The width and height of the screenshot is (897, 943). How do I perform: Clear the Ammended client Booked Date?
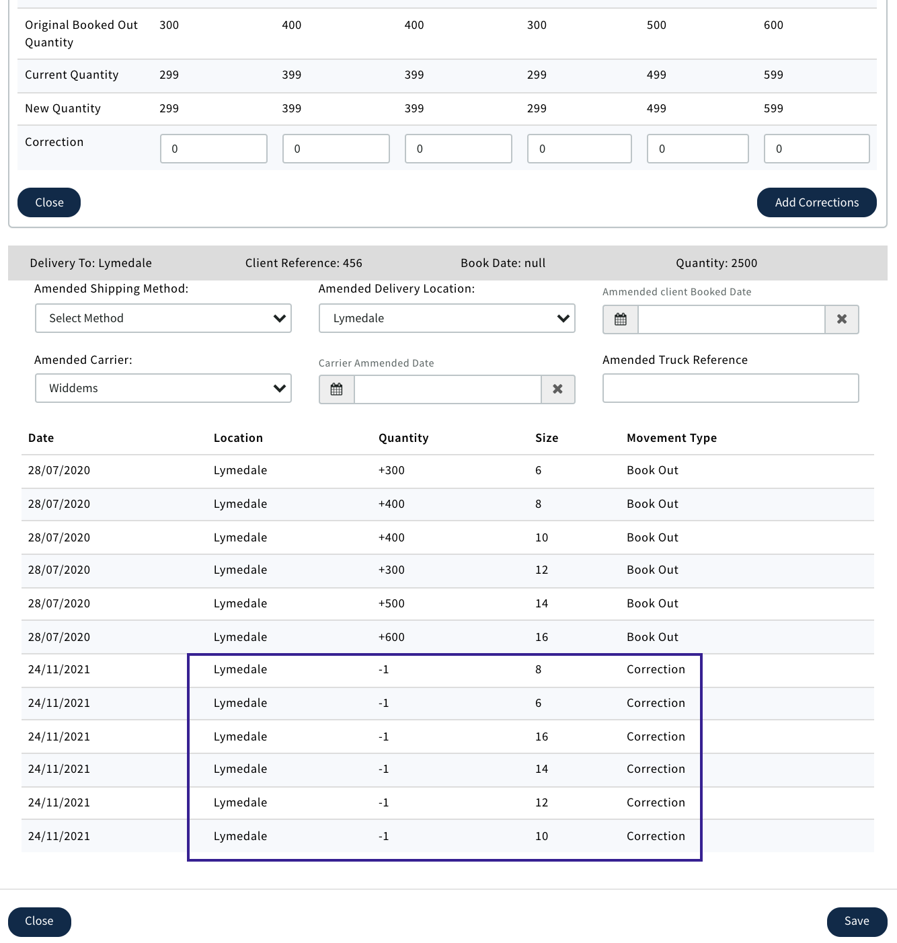841,319
